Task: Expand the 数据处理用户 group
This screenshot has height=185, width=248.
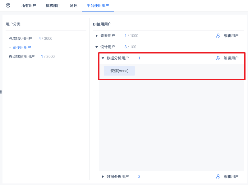Action: (x=103, y=177)
